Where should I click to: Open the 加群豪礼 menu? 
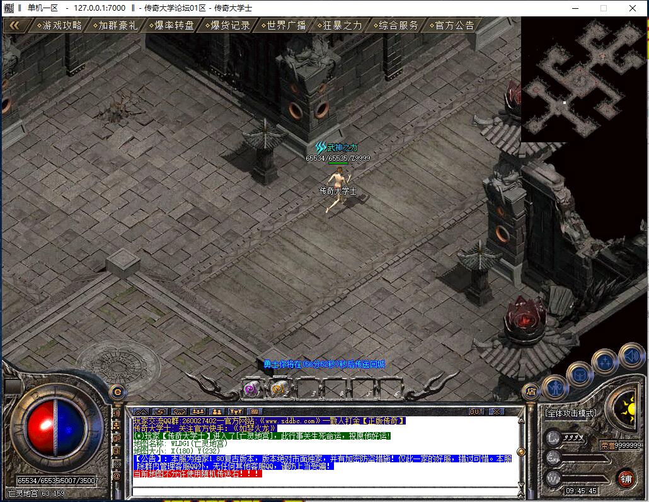point(115,26)
